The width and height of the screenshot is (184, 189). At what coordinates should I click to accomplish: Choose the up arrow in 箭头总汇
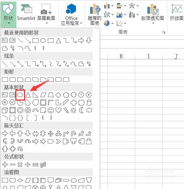click(20, 134)
